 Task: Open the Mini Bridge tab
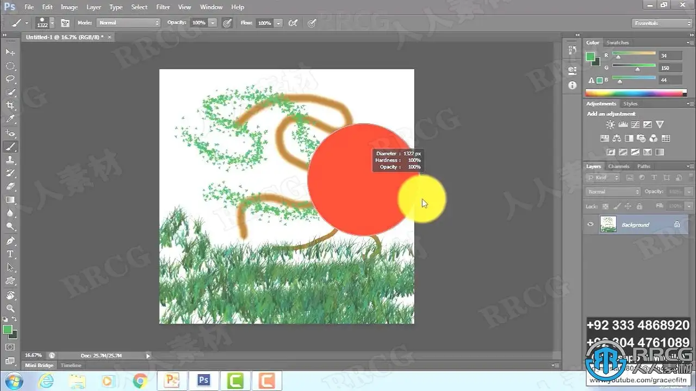click(x=39, y=365)
